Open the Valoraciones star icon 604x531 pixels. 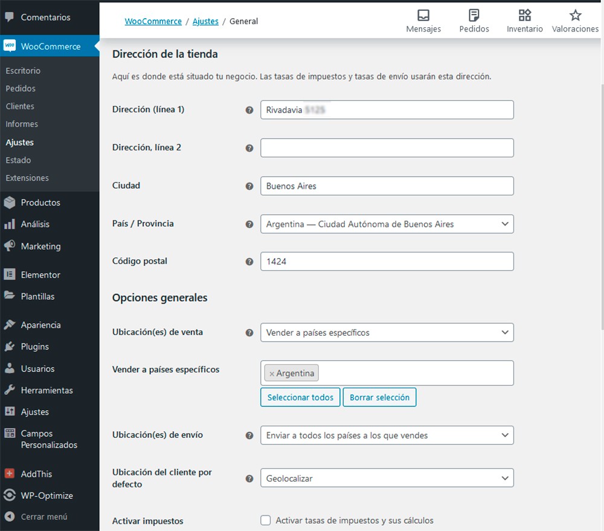(x=575, y=16)
